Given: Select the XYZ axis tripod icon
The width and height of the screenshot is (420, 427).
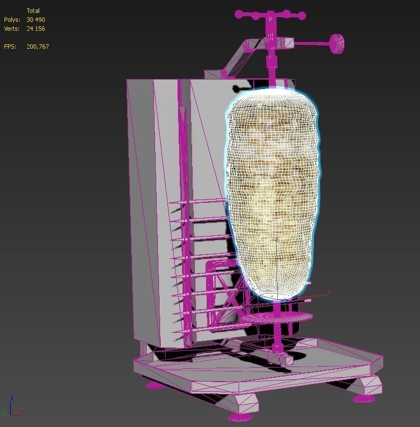Looking at the screenshot, I should tap(12, 407).
